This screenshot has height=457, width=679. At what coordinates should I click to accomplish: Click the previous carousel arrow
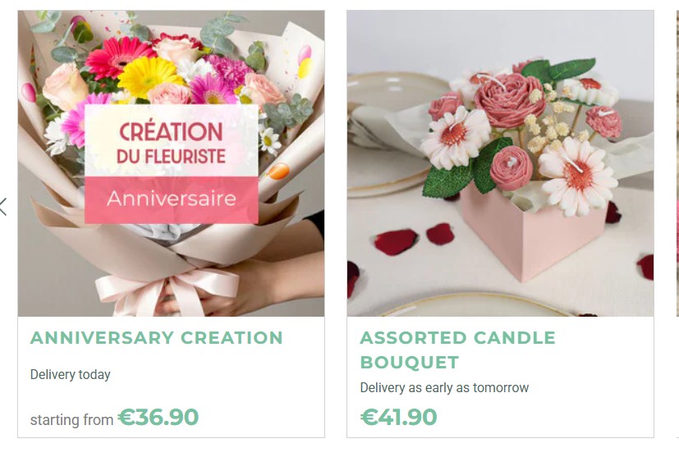(x=3, y=207)
